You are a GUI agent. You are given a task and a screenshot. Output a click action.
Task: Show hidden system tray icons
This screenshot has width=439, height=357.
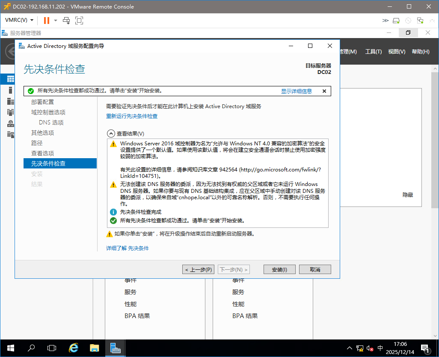tap(350, 348)
